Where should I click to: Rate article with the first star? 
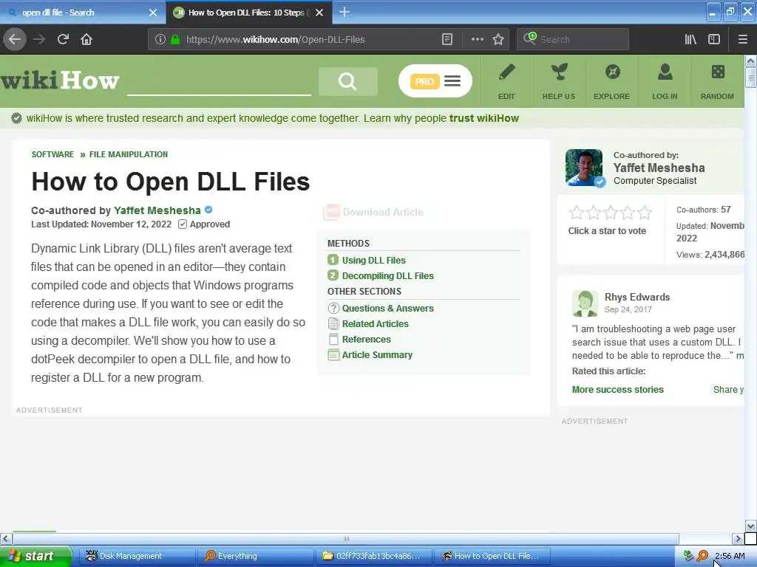(576, 212)
